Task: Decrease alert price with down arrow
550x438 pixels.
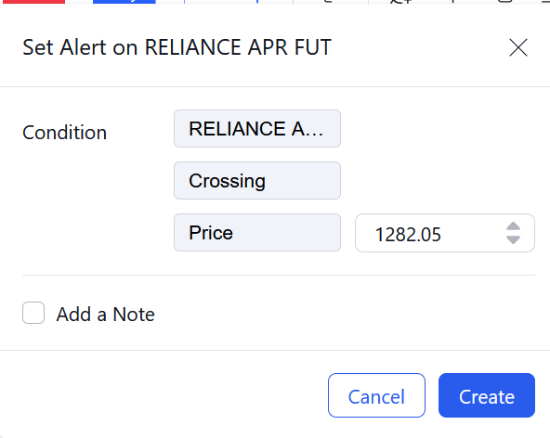Action: [513, 239]
